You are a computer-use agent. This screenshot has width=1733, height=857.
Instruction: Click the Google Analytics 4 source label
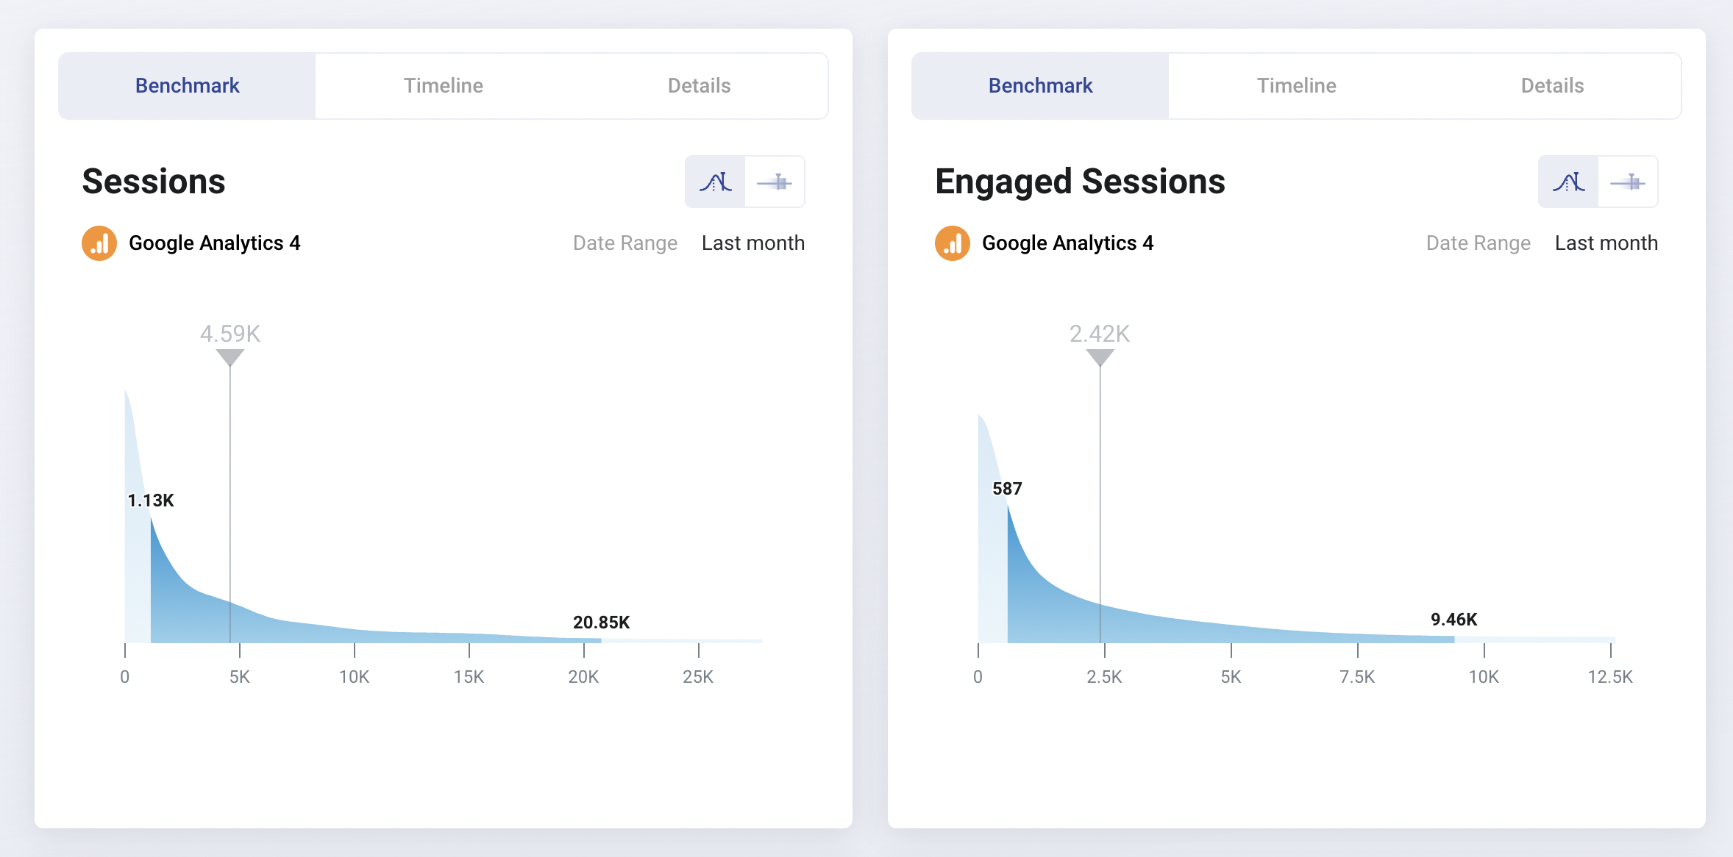click(214, 243)
